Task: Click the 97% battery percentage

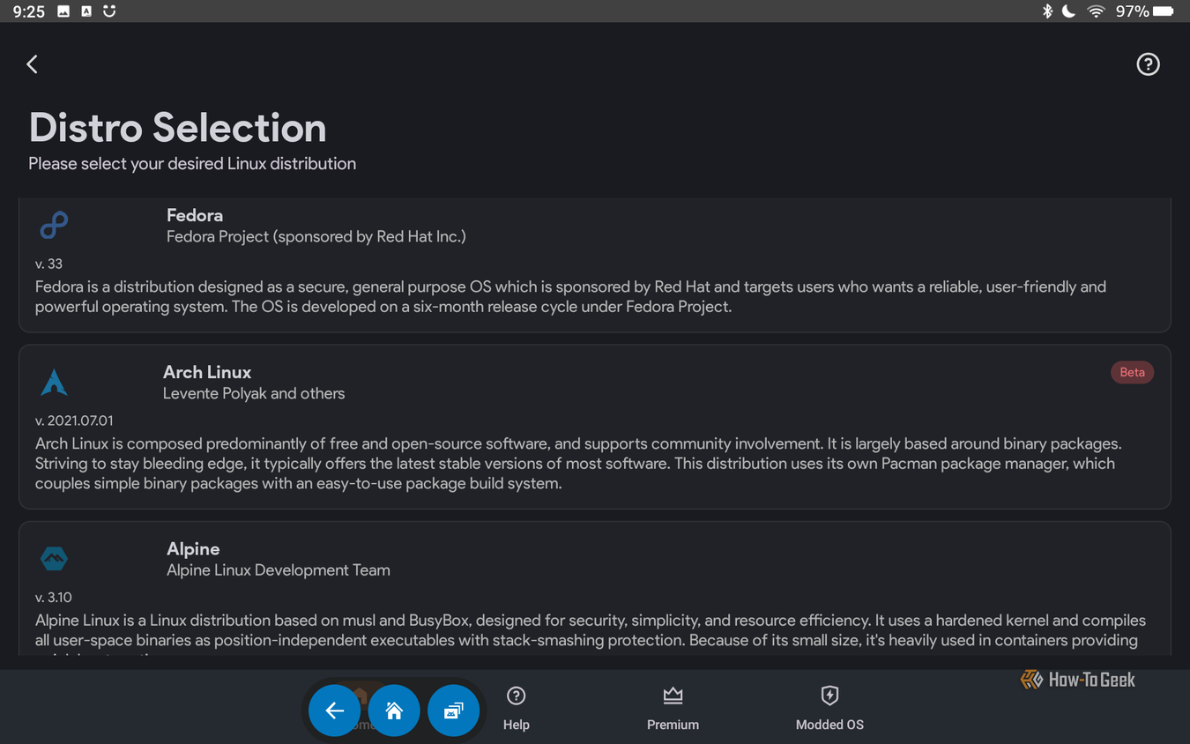Action: (1132, 11)
